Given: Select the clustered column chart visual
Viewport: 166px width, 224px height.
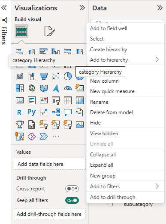Looking at the screenshot, I should 56,51.
